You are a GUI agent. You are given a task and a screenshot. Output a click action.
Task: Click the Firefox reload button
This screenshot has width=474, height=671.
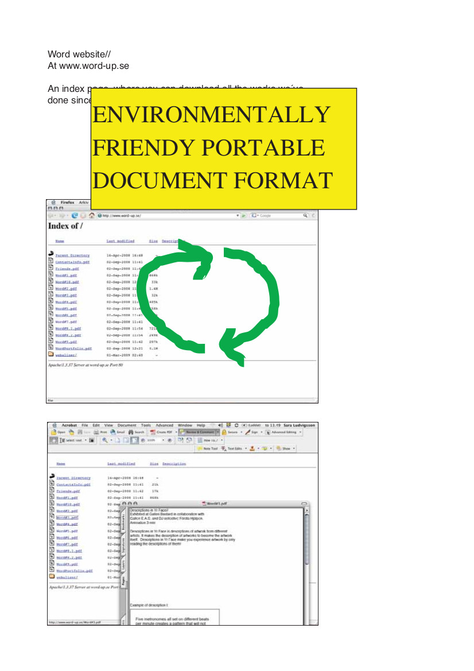[75, 215]
